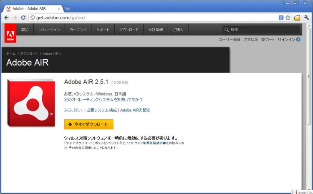The width and height of the screenshot is (313, 194).
Task: Open the Adobe AIRの配布 link
Action: pos(135,110)
